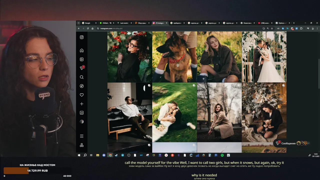Open Task View on the taskbar
Viewport: 320px width, 180px height.
click(91, 155)
